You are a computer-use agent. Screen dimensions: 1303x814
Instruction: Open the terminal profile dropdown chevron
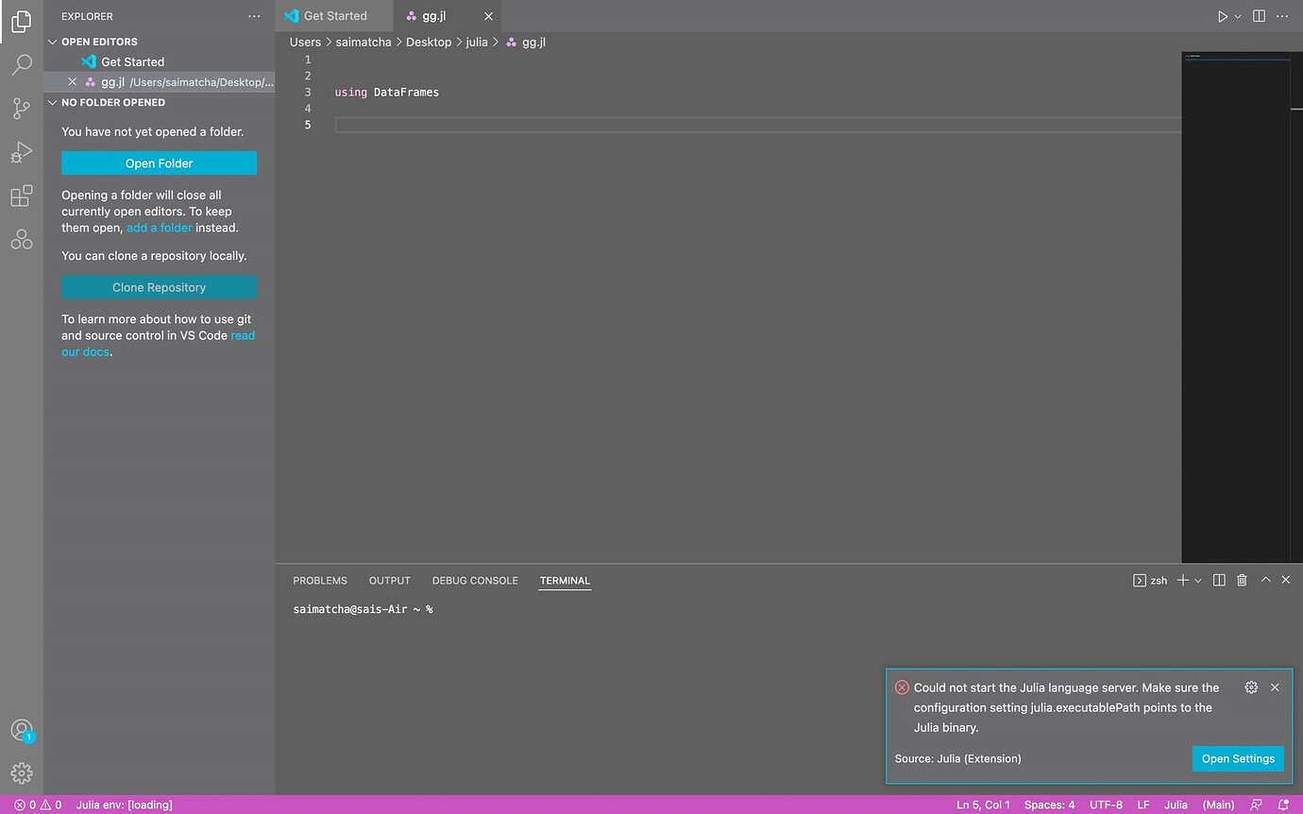click(1195, 580)
